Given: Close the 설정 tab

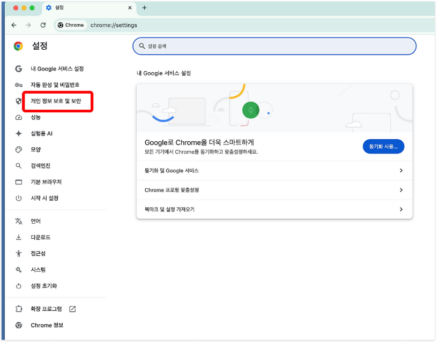Looking at the screenshot, I should pyautogui.click(x=130, y=8).
